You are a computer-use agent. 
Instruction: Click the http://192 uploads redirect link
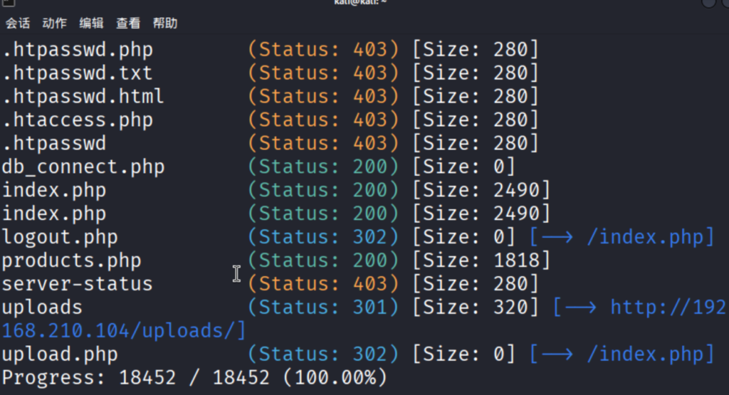click(x=669, y=307)
